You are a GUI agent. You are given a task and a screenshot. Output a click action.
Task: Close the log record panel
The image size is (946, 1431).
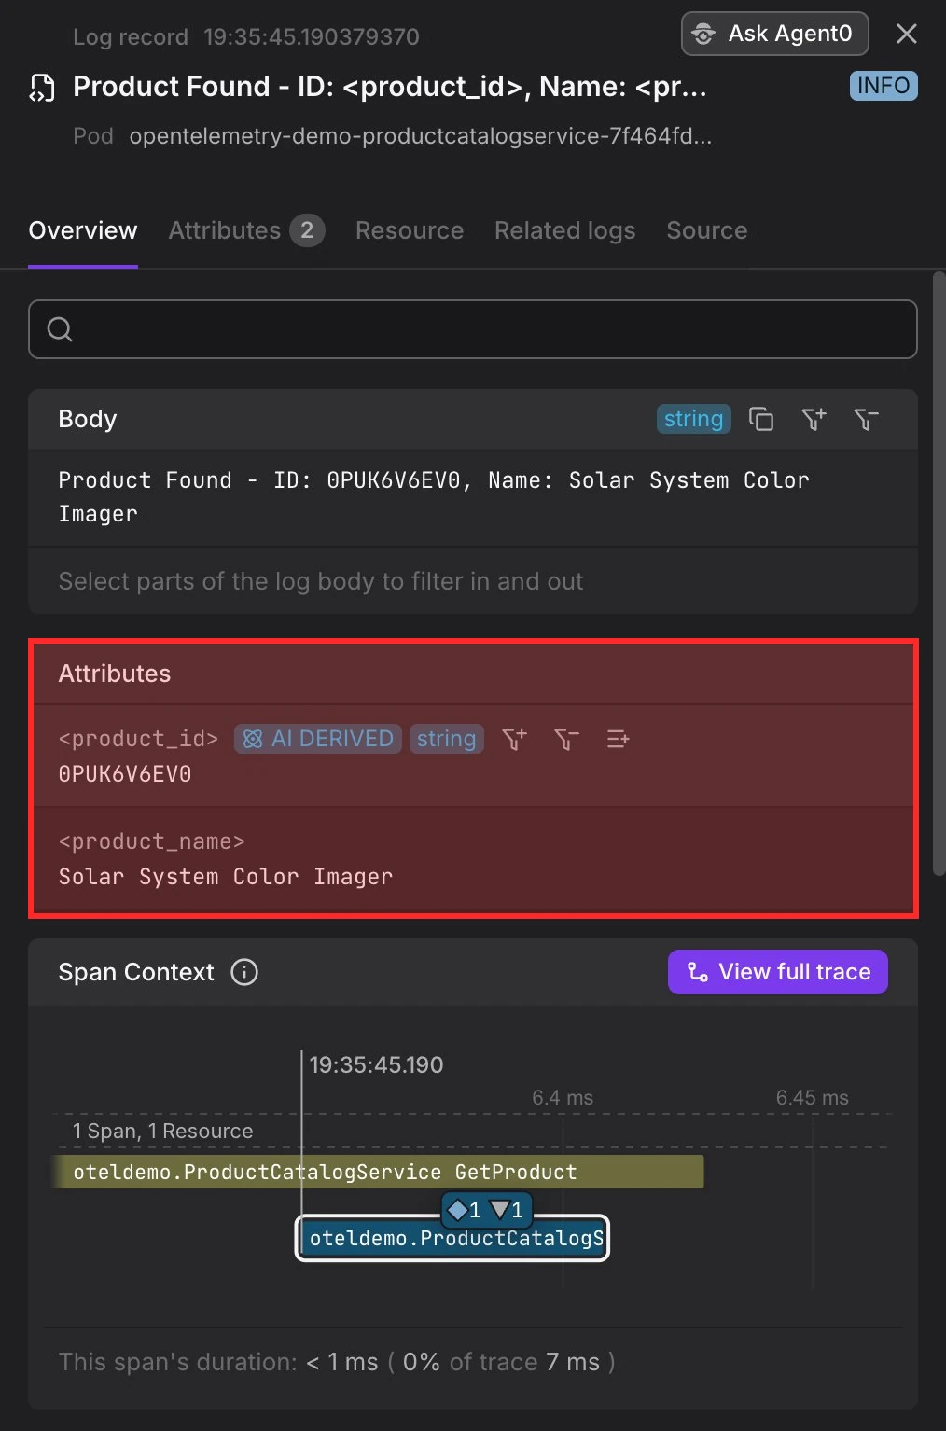tap(906, 35)
